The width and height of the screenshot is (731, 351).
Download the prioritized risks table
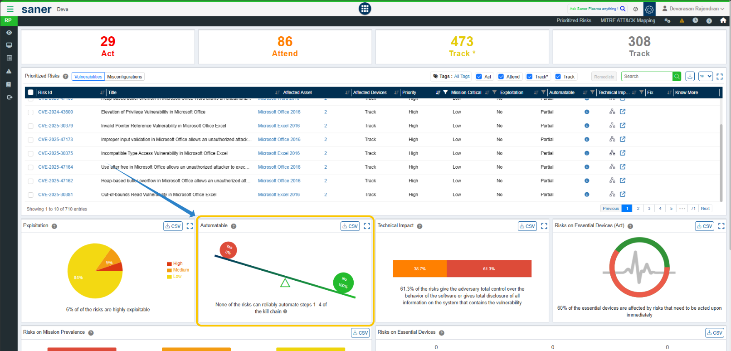(x=690, y=77)
